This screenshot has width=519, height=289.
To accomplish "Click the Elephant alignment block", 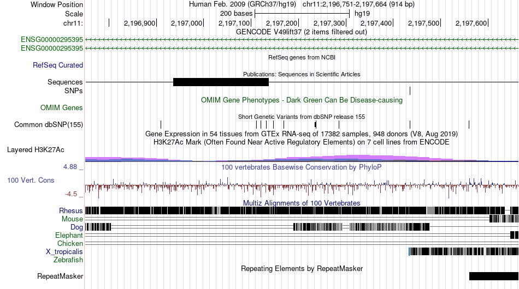I will click(x=515, y=235).
